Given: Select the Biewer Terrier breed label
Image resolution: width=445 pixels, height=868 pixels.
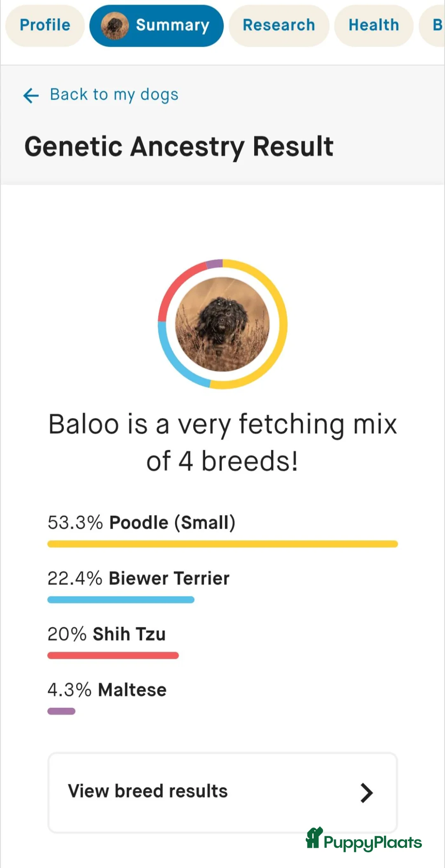Looking at the screenshot, I should tap(169, 578).
